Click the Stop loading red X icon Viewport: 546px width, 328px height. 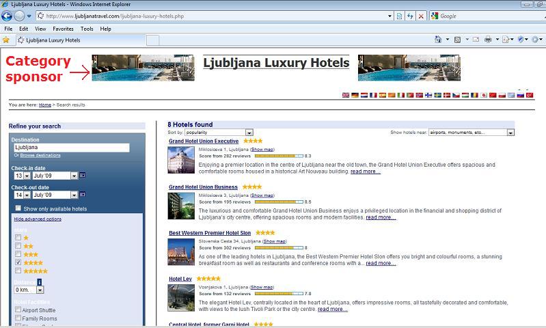[421, 16]
